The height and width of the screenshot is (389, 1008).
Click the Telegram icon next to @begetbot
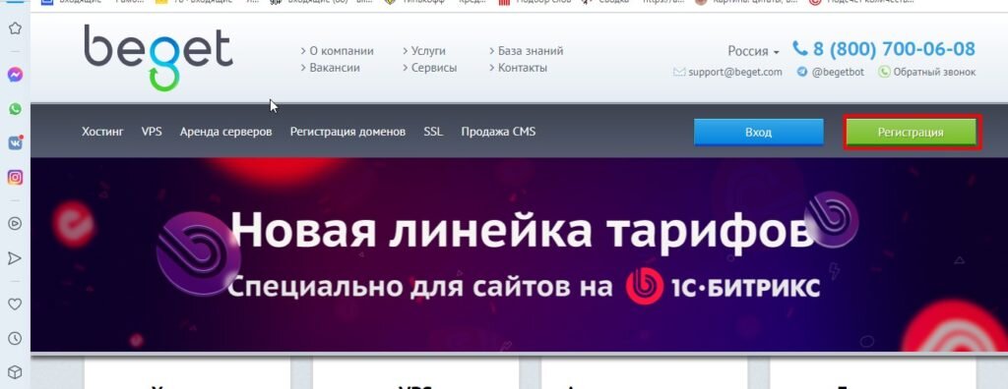801,72
